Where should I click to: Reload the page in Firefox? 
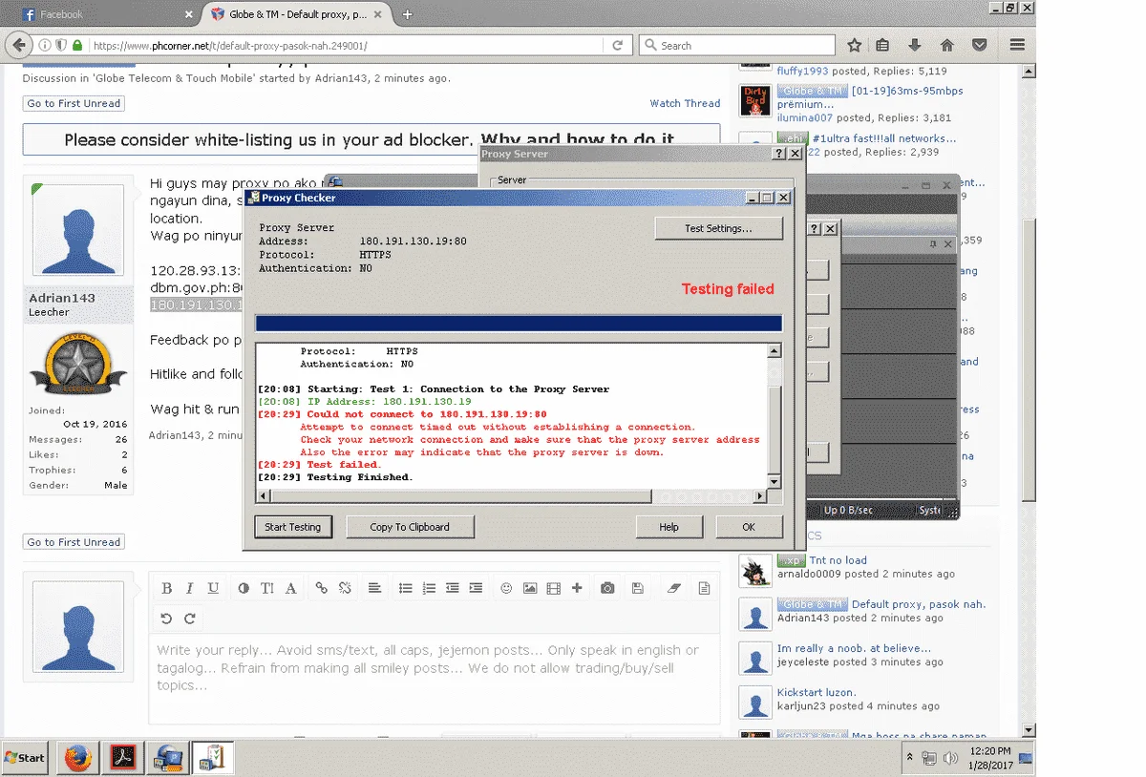pyautogui.click(x=618, y=45)
